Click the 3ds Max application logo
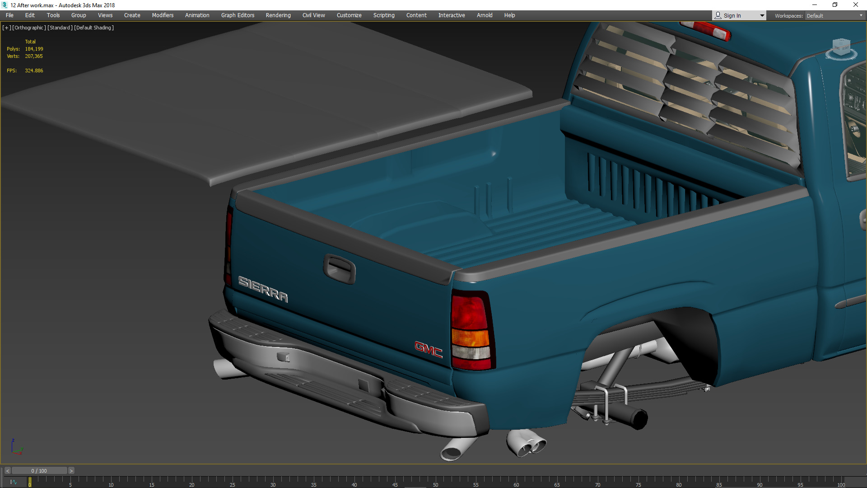Viewport: 867px width, 488px height. coord(5,5)
